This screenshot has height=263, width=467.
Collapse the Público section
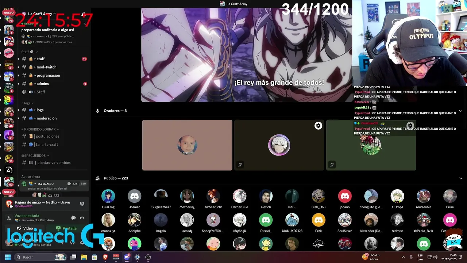460,178
